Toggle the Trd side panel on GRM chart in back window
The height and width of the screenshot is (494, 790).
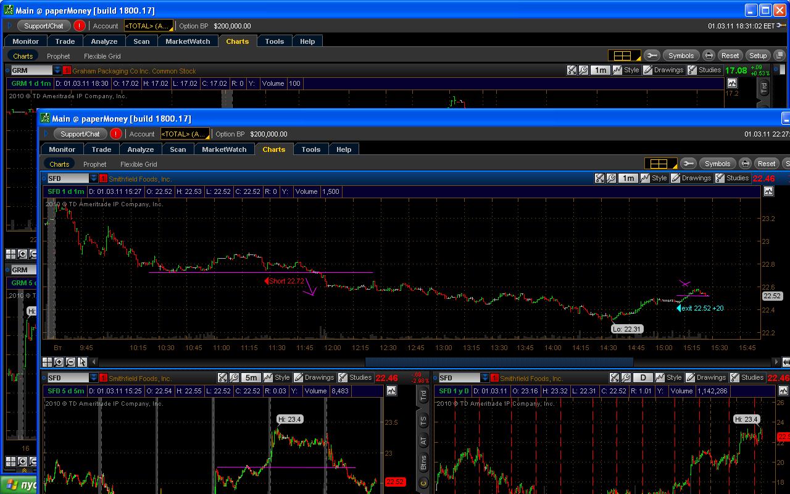pyautogui.click(x=763, y=87)
